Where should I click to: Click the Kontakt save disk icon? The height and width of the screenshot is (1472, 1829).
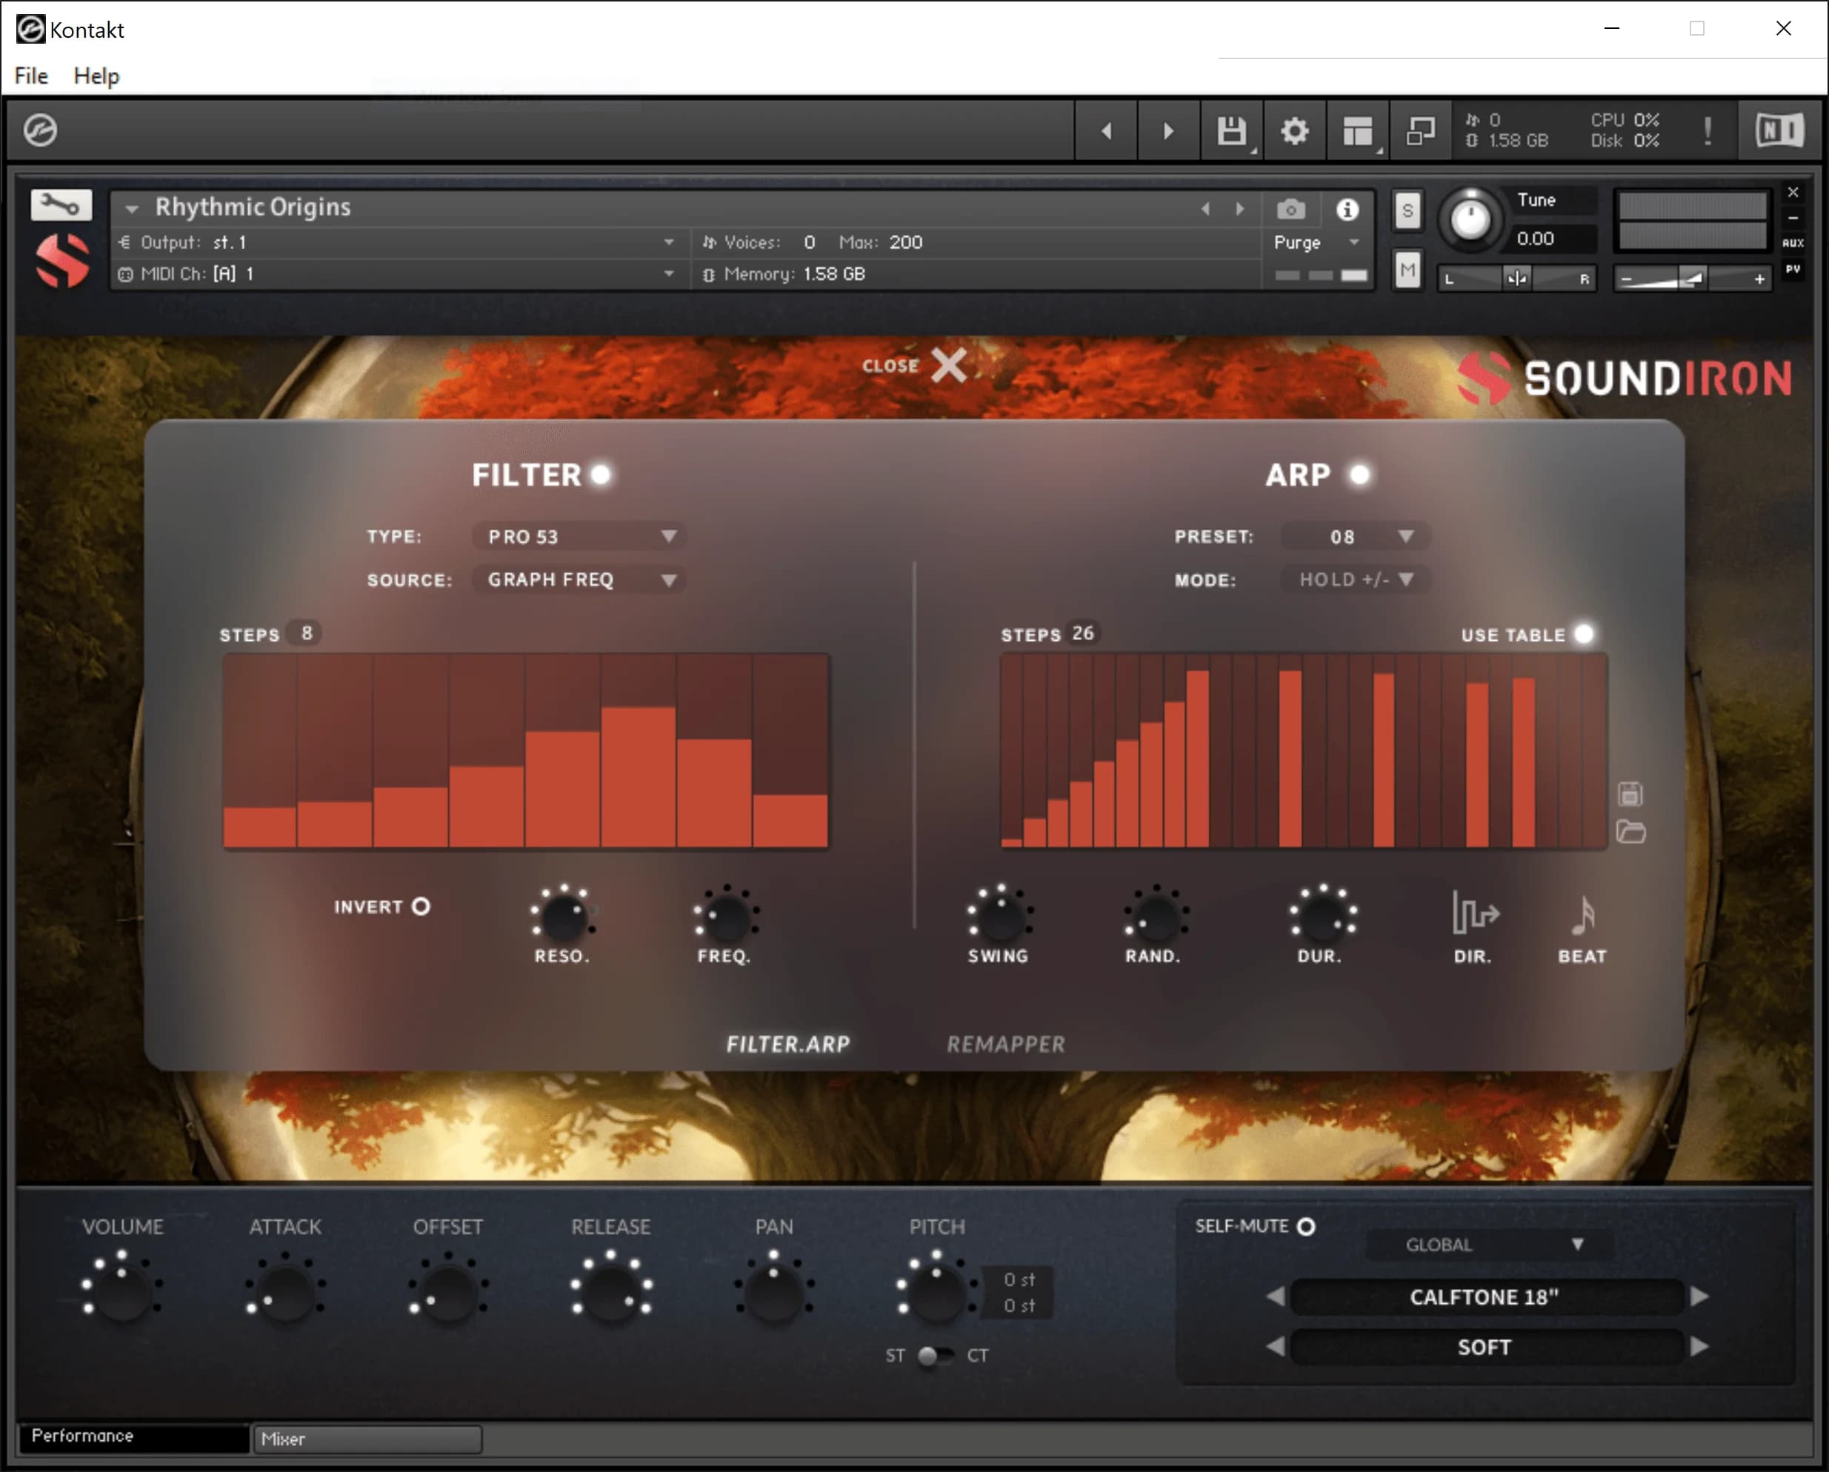pyautogui.click(x=1231, y=132)
